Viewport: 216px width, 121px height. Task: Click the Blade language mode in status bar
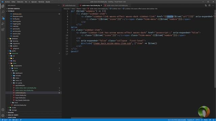pyautogui.click(x=206, y=120)
